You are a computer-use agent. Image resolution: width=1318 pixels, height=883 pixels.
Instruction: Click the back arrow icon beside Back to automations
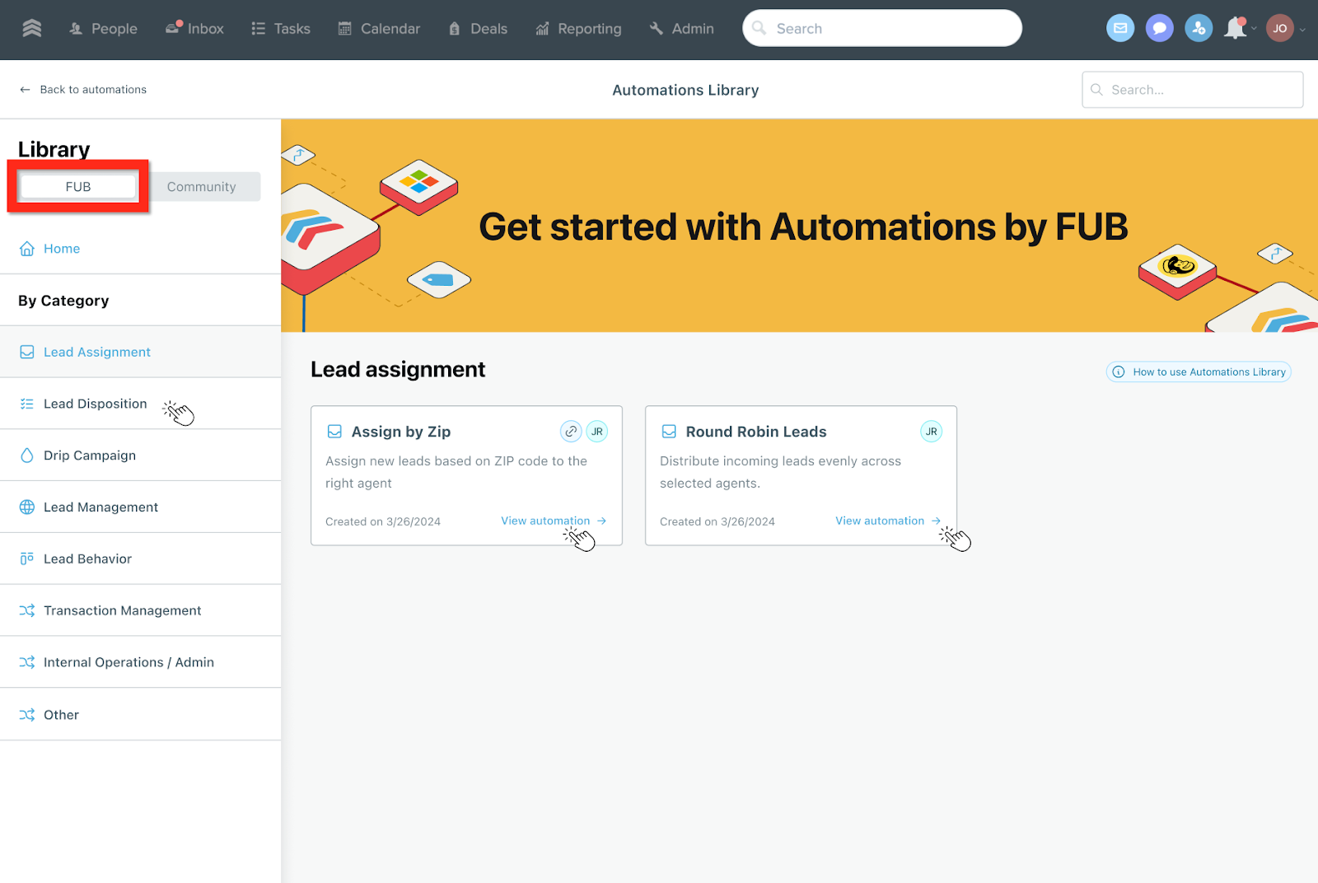25,90
